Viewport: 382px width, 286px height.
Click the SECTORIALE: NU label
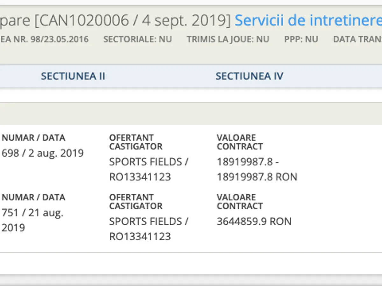138,39
